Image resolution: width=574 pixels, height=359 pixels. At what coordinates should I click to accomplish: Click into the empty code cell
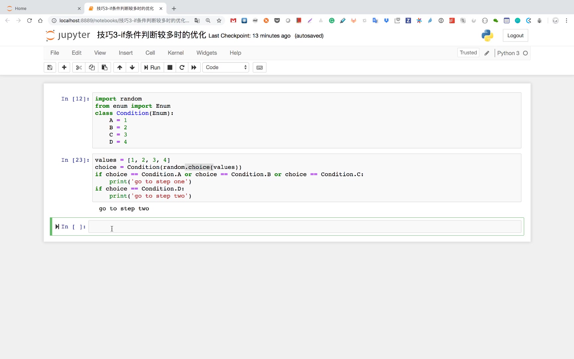coord(304,227)
